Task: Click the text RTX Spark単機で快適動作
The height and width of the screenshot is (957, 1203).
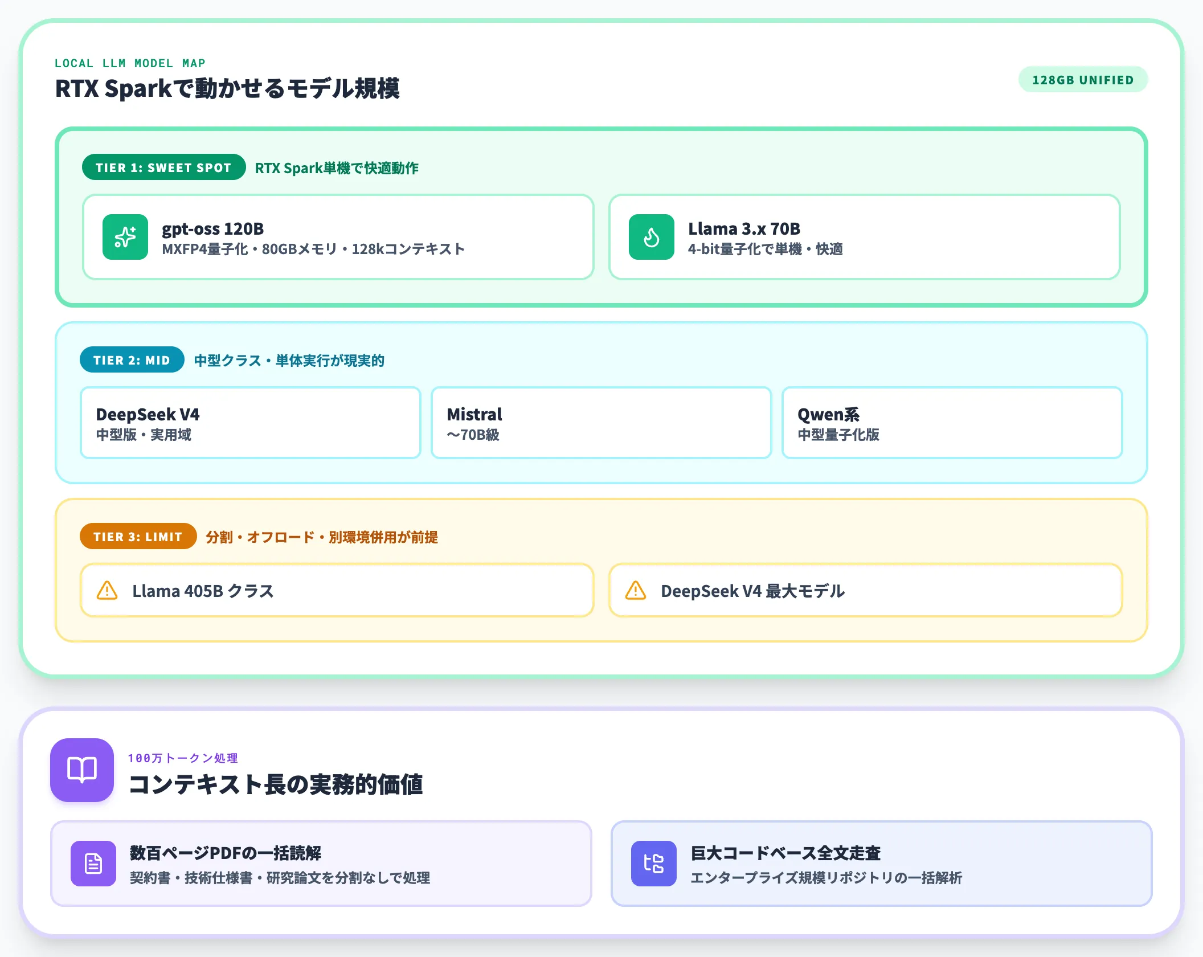Action: click(337, 168)
